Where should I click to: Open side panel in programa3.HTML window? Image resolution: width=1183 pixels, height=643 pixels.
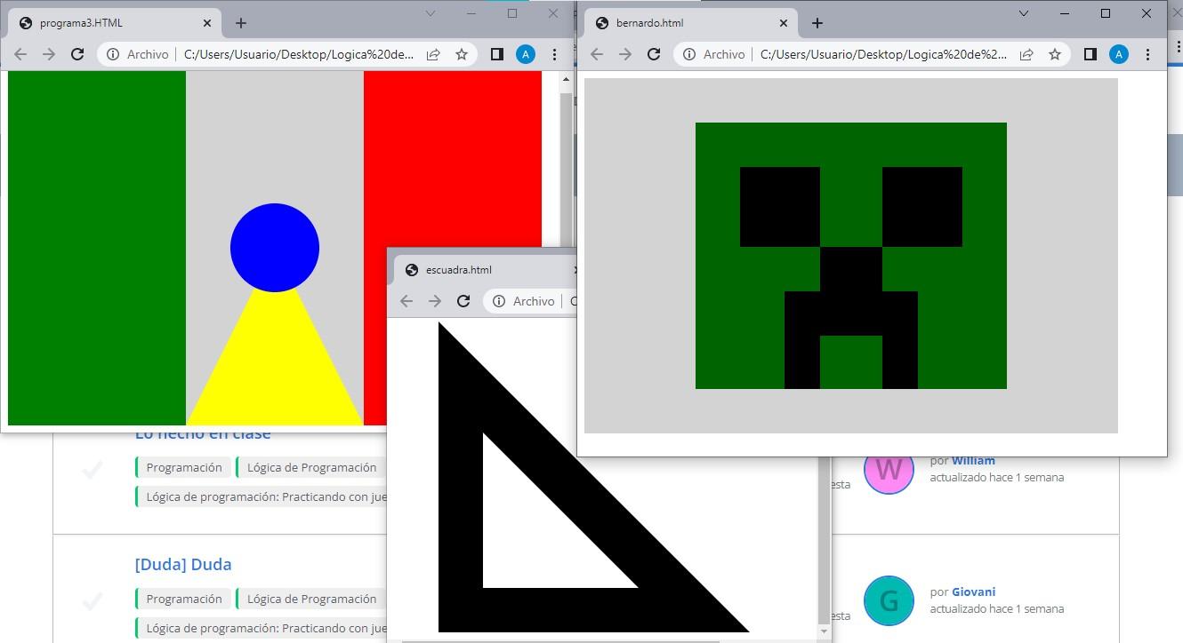click(497, 54)
